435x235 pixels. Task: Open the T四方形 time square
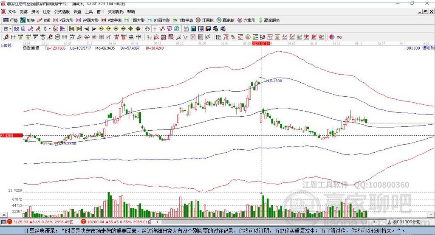point(135,20)
